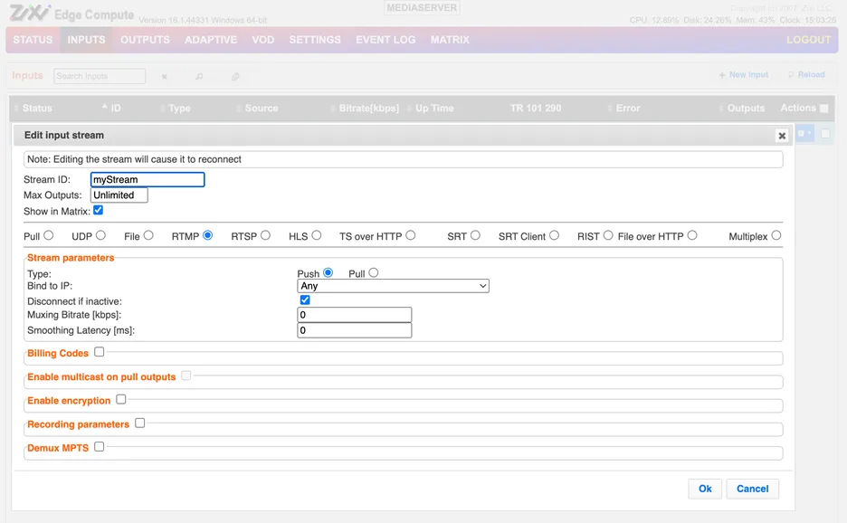Click LOGOUT in the navigation bar

[809, 40]
